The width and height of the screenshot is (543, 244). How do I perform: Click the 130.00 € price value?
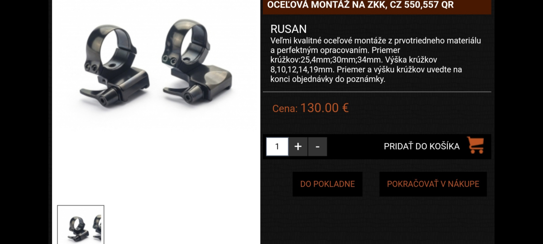324,108
